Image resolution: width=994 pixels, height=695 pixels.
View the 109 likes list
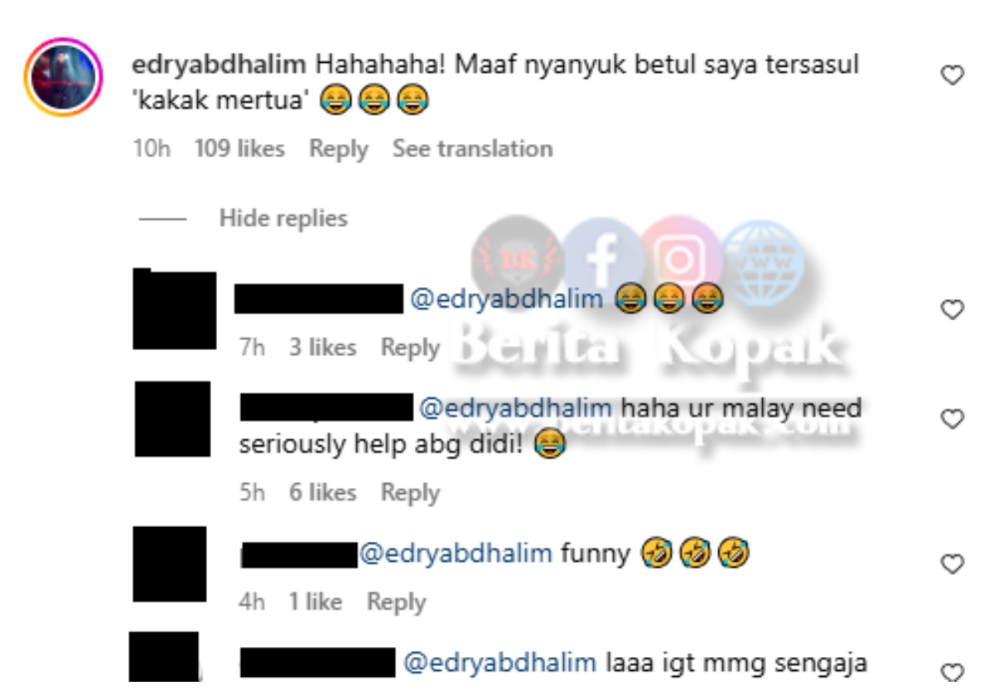(x=239, y=149)
